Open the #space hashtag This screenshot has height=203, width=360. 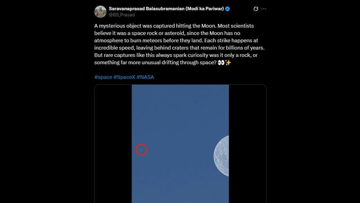[x=103, y=77]
